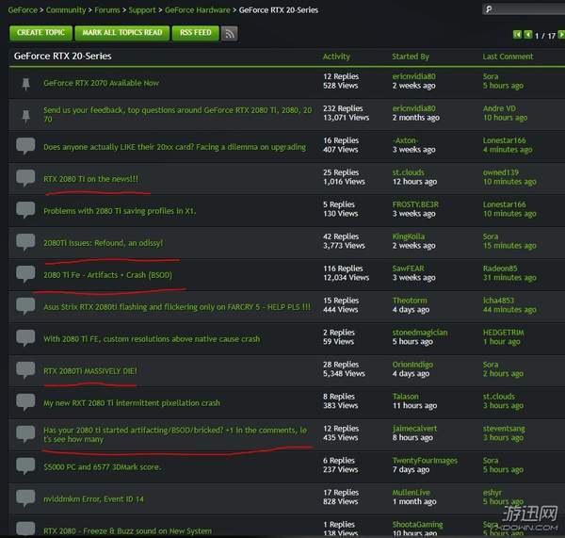Image resolution: width=565 pixels, height=538 pixels.
Task: Open topic RTX 2080Ti MASSIVELY DIE!
Action: [90, 371]
